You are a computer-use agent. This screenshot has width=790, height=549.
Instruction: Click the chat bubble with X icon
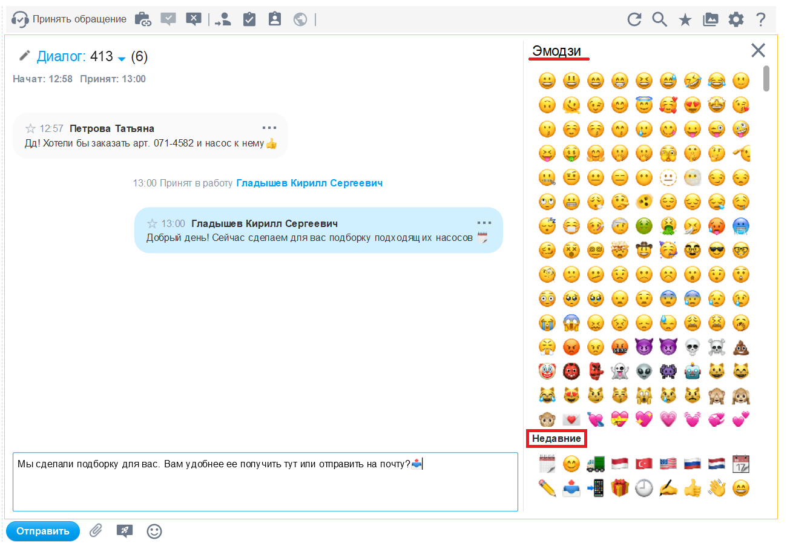193,19
